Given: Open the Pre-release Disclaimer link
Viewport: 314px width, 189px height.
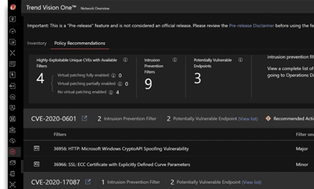Looking at the screenshot, I should (251, 26).
